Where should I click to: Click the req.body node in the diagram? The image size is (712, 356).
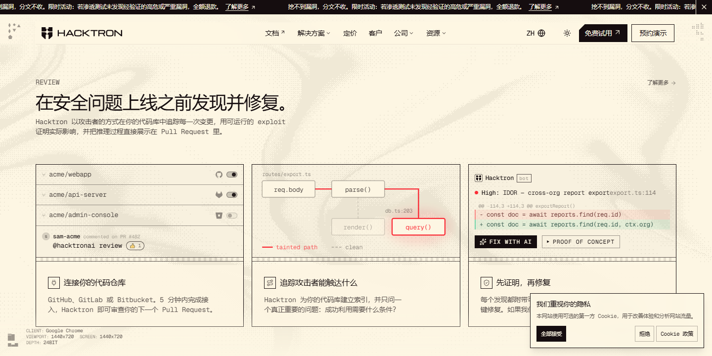tap(289, 189)
